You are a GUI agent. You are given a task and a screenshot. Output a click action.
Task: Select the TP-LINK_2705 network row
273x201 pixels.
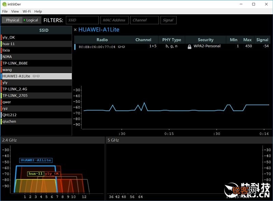(x=36, y=95)
